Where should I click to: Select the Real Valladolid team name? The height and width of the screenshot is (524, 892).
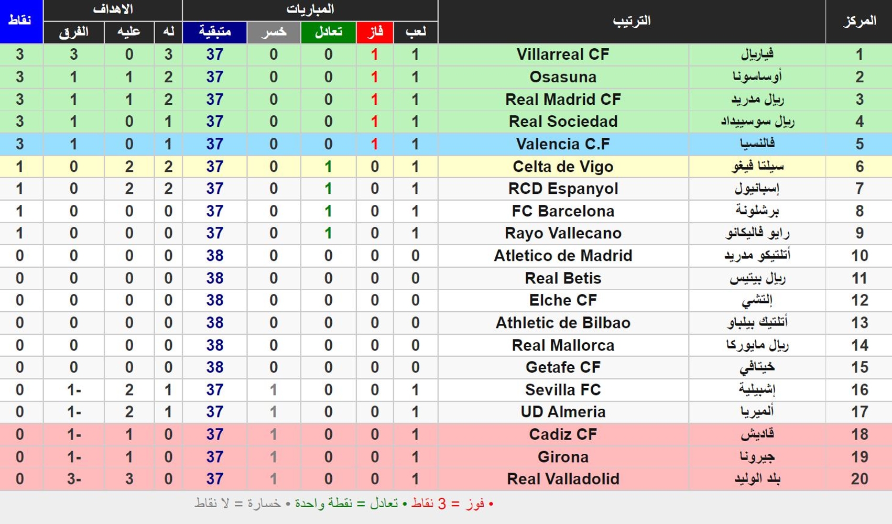point(563,479)
